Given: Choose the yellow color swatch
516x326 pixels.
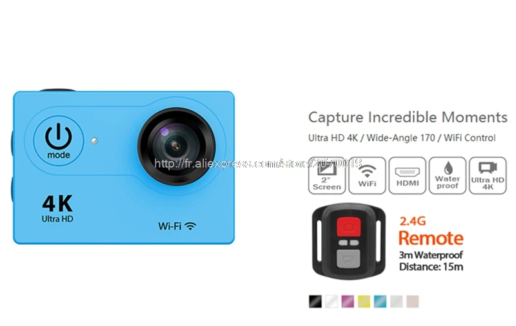Looking at the screenshot, I should [364, 302].
